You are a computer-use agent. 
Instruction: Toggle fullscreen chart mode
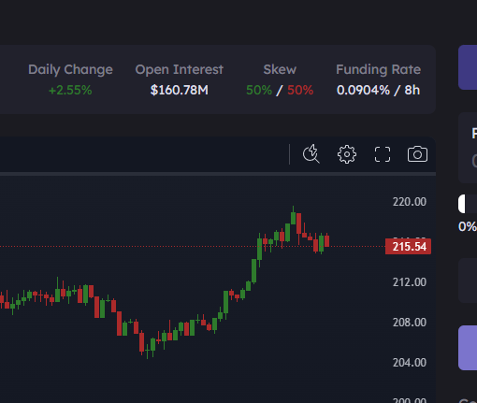[x=383, y=154]
